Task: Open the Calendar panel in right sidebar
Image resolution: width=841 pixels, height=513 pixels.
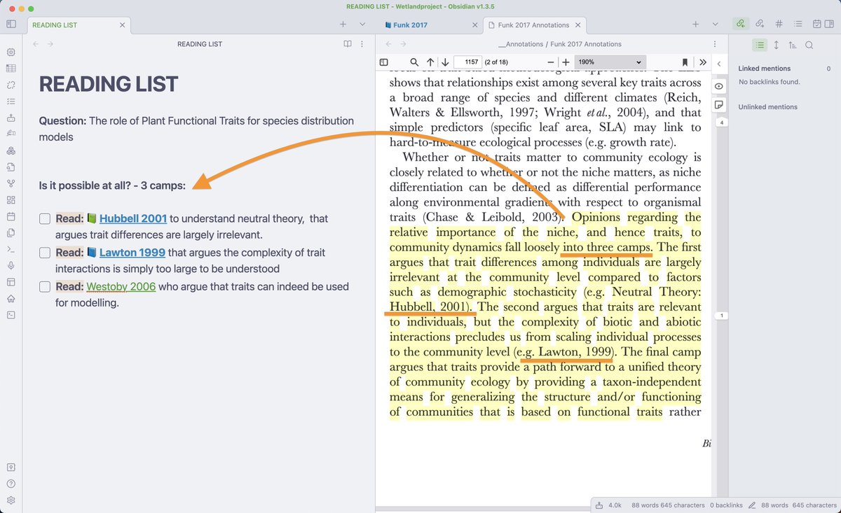Action: pyautogui.click(x=817, y=24)
